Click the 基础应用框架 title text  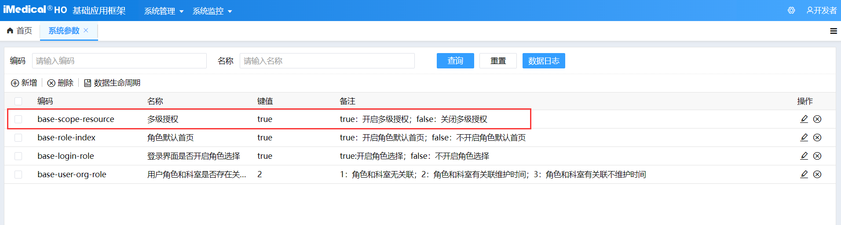pos(99,11)
